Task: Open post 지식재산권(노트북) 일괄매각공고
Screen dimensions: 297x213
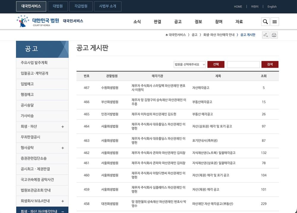Action: 214,153
